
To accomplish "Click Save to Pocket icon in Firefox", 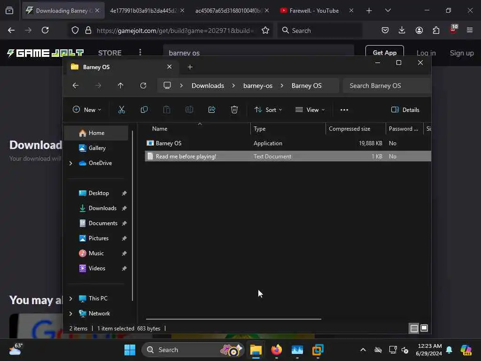I will point(385,30).
